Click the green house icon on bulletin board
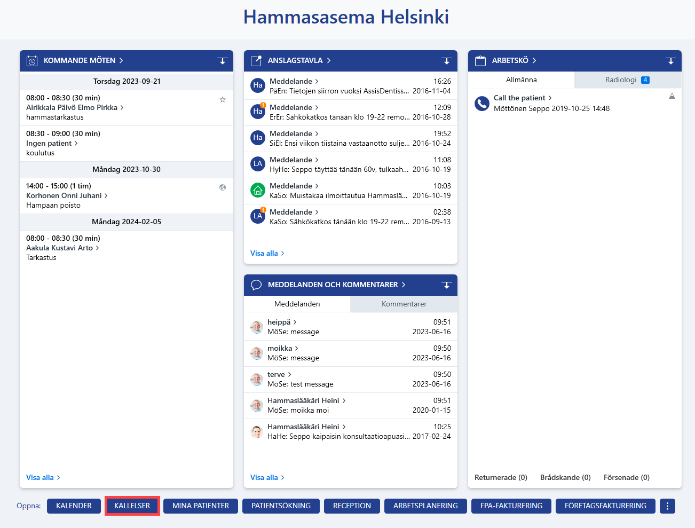 tap(258, 190)
